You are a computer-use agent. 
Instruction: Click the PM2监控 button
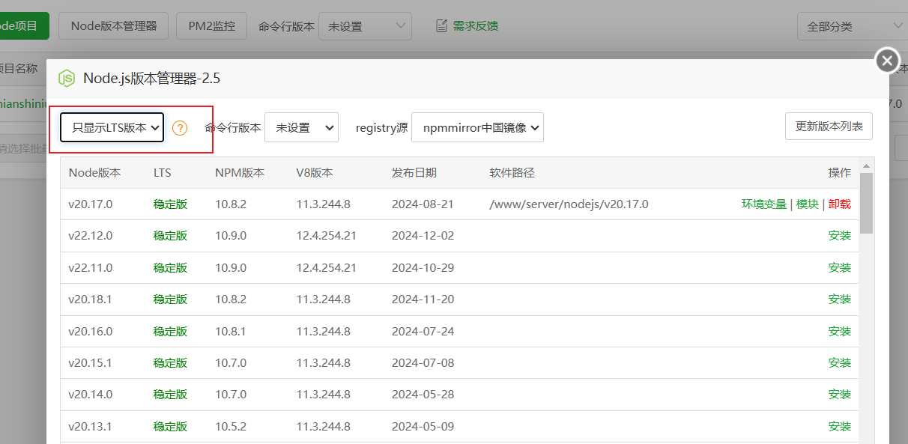point(212,25)
